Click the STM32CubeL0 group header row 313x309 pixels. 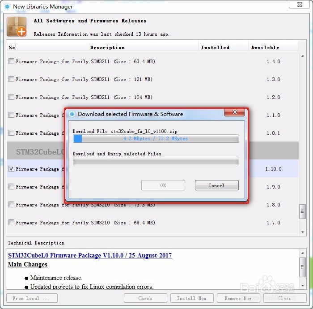point(153,151)
